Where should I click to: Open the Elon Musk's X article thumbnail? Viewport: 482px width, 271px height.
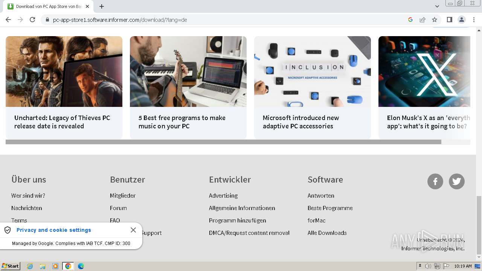click(x=424, y=72)
